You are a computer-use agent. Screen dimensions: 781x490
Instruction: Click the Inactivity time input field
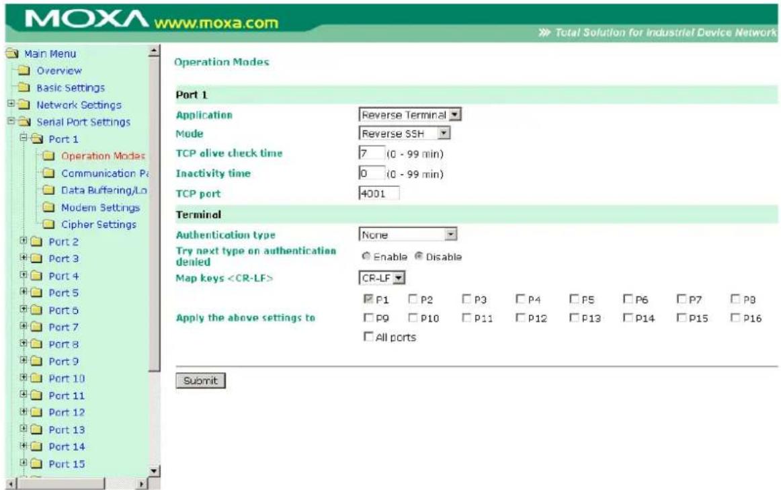click(x=372, y=173)
